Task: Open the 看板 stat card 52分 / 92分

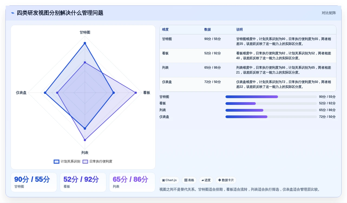Action: tap(83, 182)
